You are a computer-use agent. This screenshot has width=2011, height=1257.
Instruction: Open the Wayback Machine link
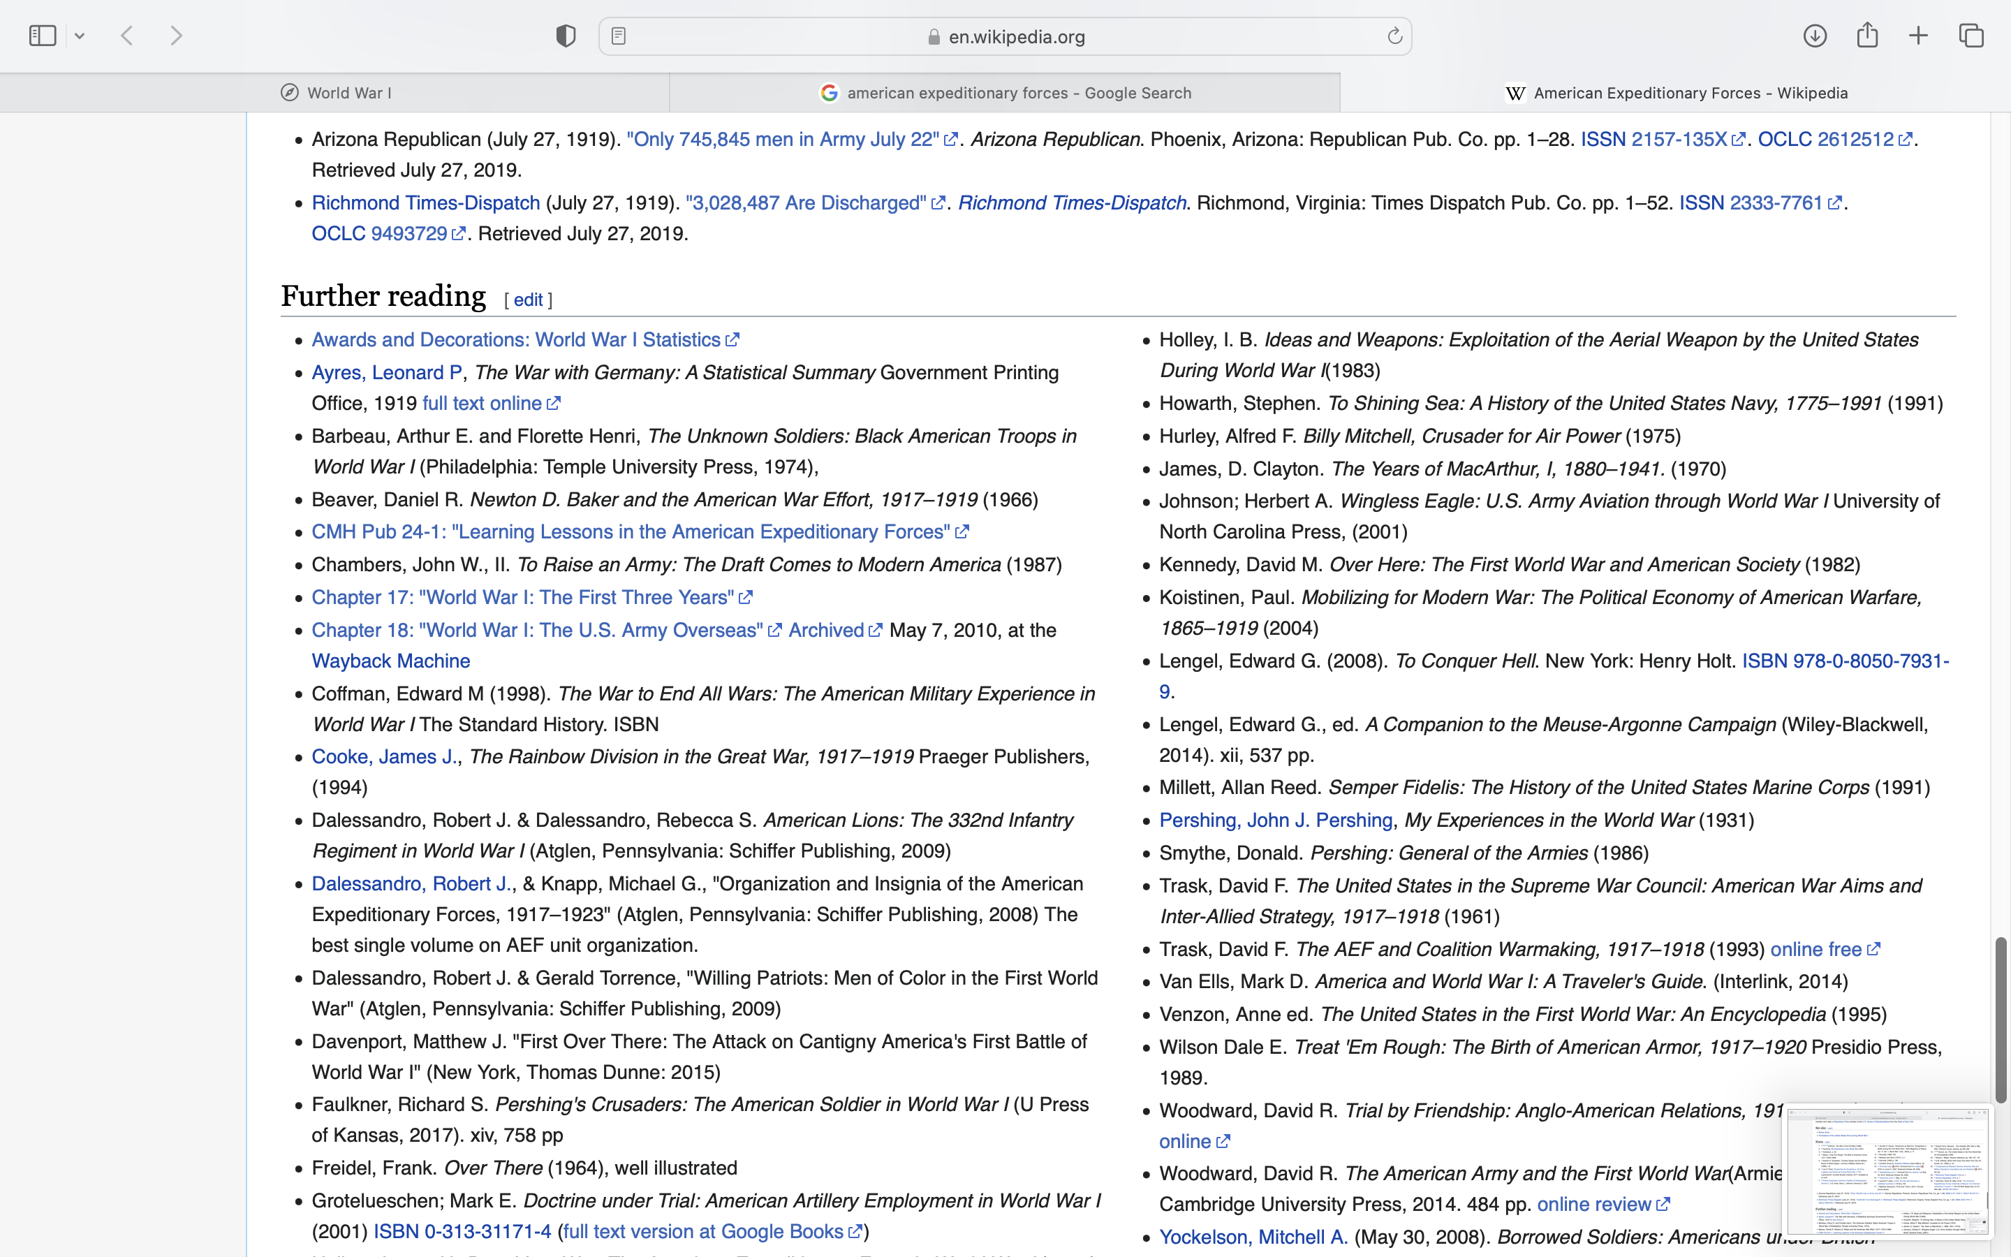(x=390, y=662)
